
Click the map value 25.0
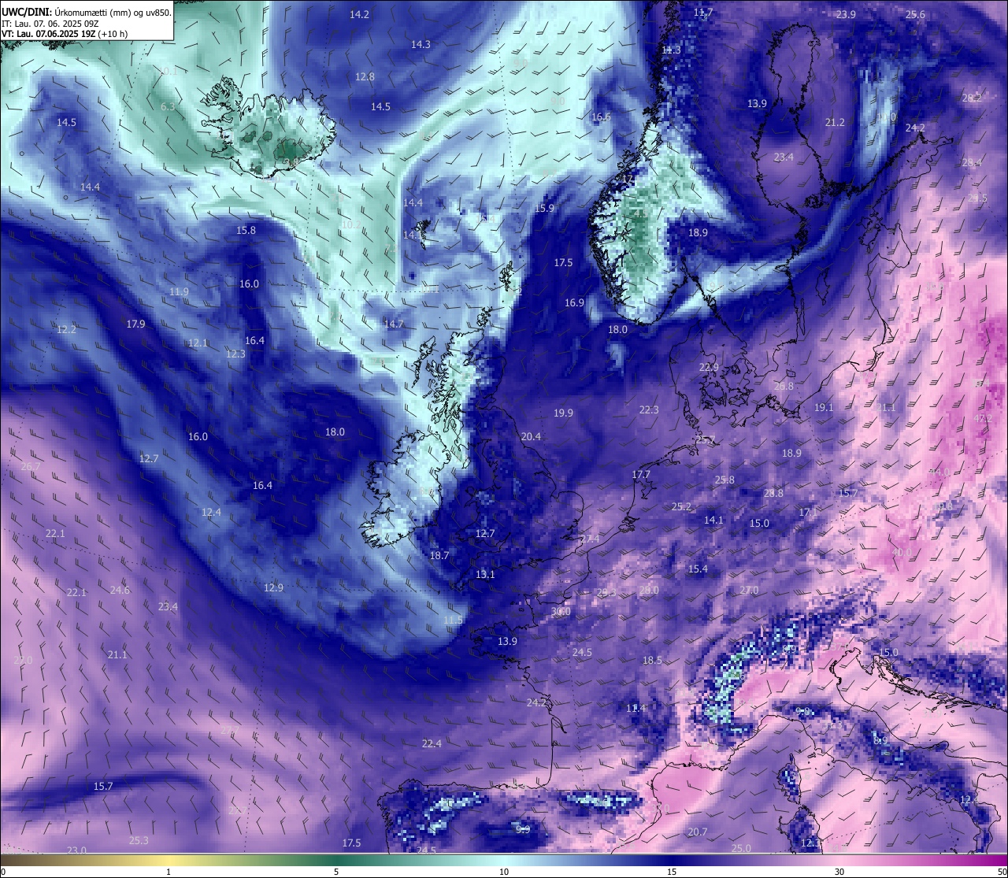[741, 849]
